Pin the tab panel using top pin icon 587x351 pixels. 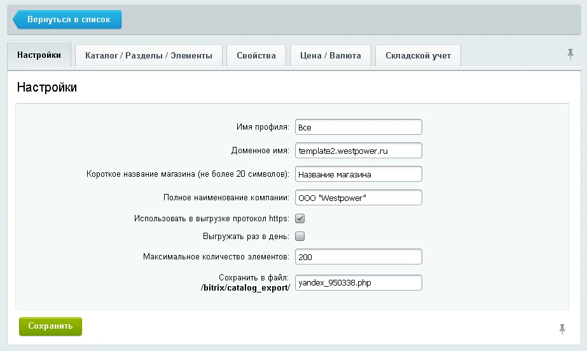click(x=570, y=54)
